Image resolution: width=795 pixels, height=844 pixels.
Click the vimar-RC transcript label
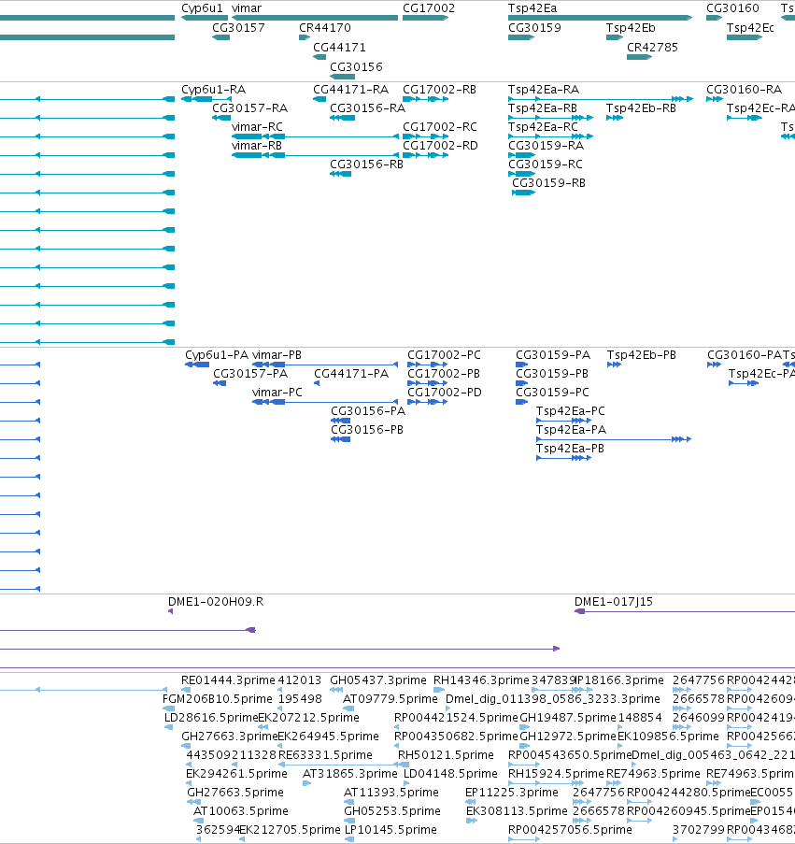(x=257, y=127)
